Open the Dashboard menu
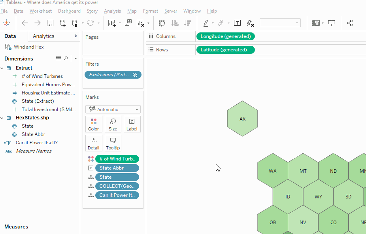The width and height of the screenshot is (366, 234). click(69, 11)
